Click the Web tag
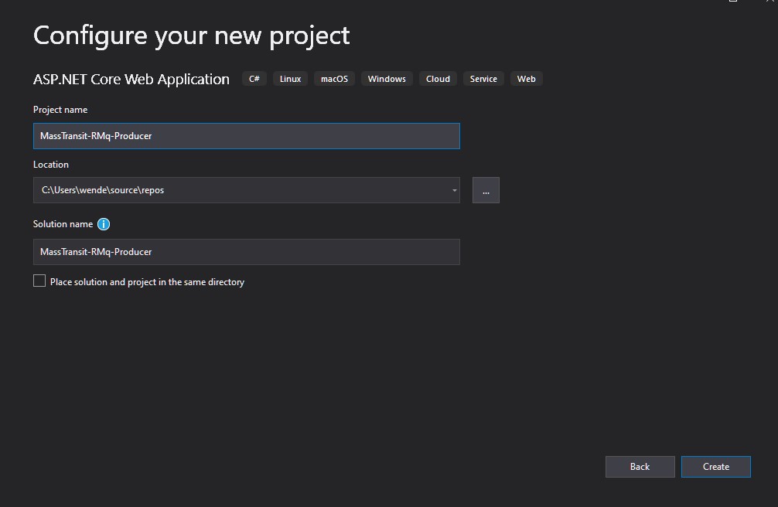Screen dimensions: 778x507 527,79
